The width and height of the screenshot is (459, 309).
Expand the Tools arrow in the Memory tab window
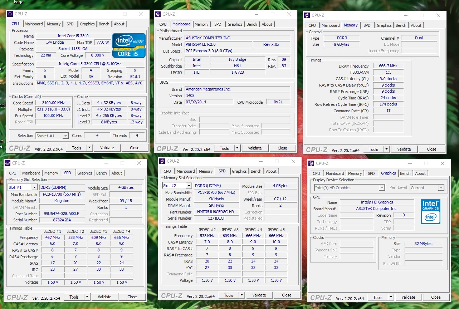[x=386, y=149]
